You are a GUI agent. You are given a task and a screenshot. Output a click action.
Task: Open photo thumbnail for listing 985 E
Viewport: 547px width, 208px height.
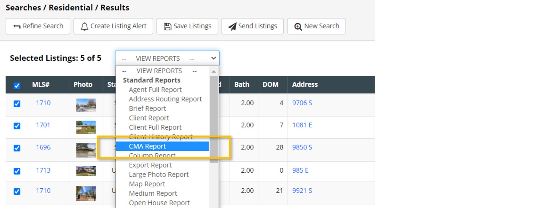pos(86,171)
